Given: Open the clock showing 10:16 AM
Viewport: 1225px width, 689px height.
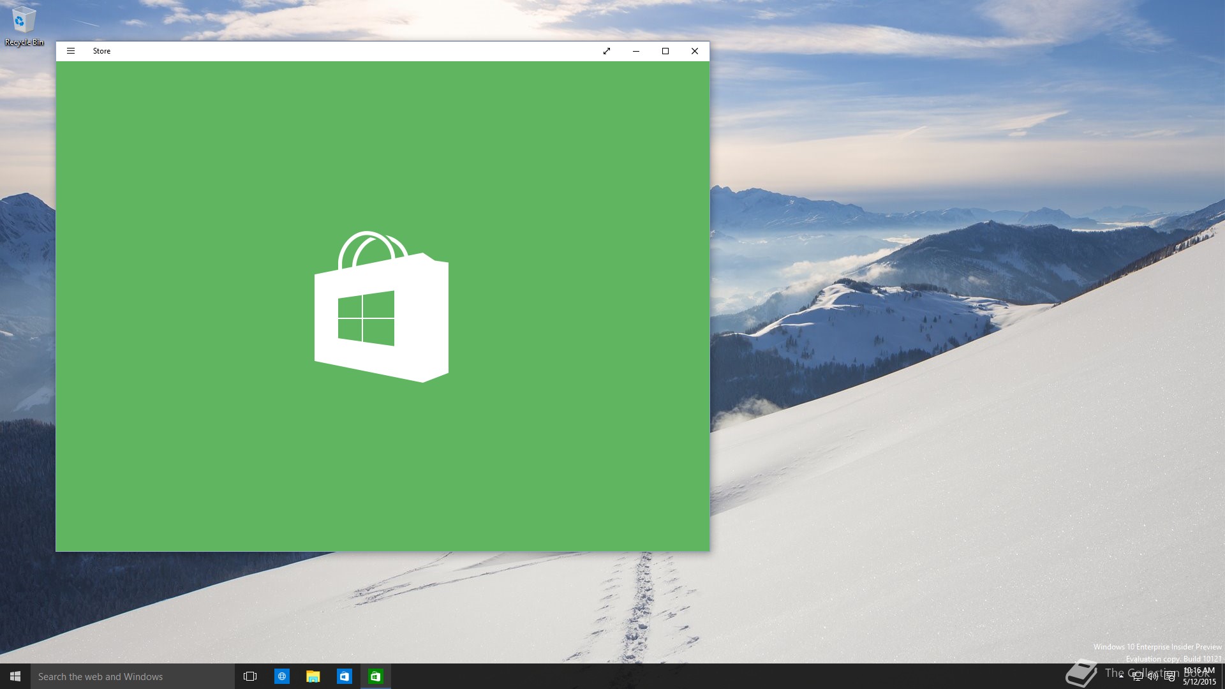Looking at the screenshot, I should tap(1199, 676).
